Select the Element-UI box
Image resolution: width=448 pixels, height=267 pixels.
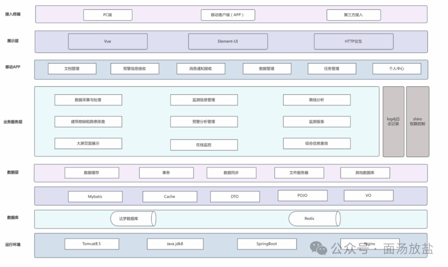click(228, 42)
